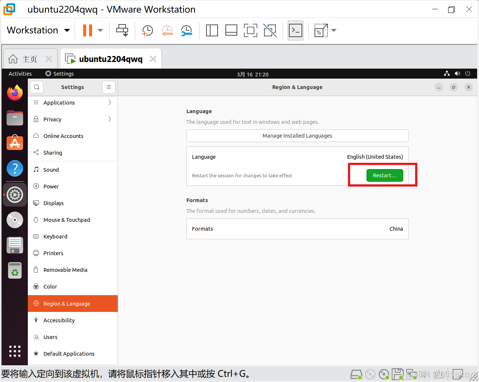Select Sound in sidebar
The image size is (479, 382).
pyautogui.click(x=73, y=170)
